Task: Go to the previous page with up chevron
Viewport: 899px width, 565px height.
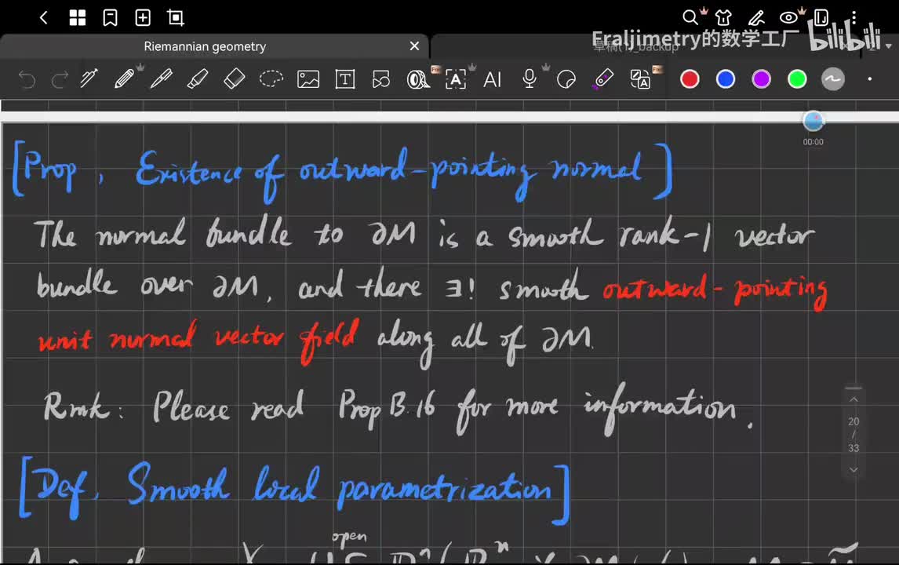Action: [x=854, y=399]
